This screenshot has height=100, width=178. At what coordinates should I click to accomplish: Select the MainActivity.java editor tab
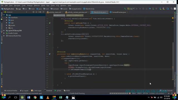(99, 12)
